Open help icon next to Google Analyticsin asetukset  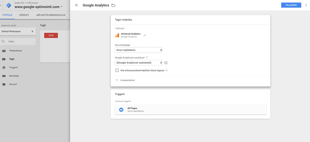(147, 57)
